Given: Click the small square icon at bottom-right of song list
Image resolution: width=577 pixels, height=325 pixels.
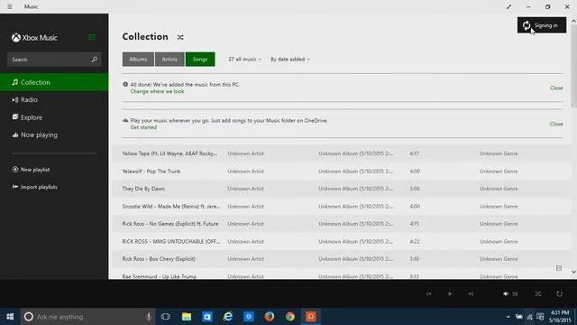Looking at the screenshot, I should point(559,268).
